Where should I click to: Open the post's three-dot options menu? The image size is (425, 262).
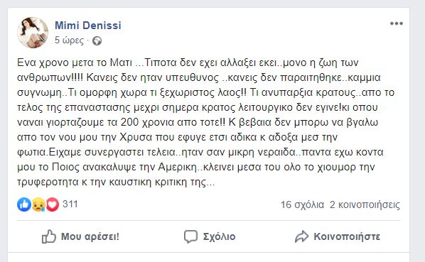coord(397,23)
